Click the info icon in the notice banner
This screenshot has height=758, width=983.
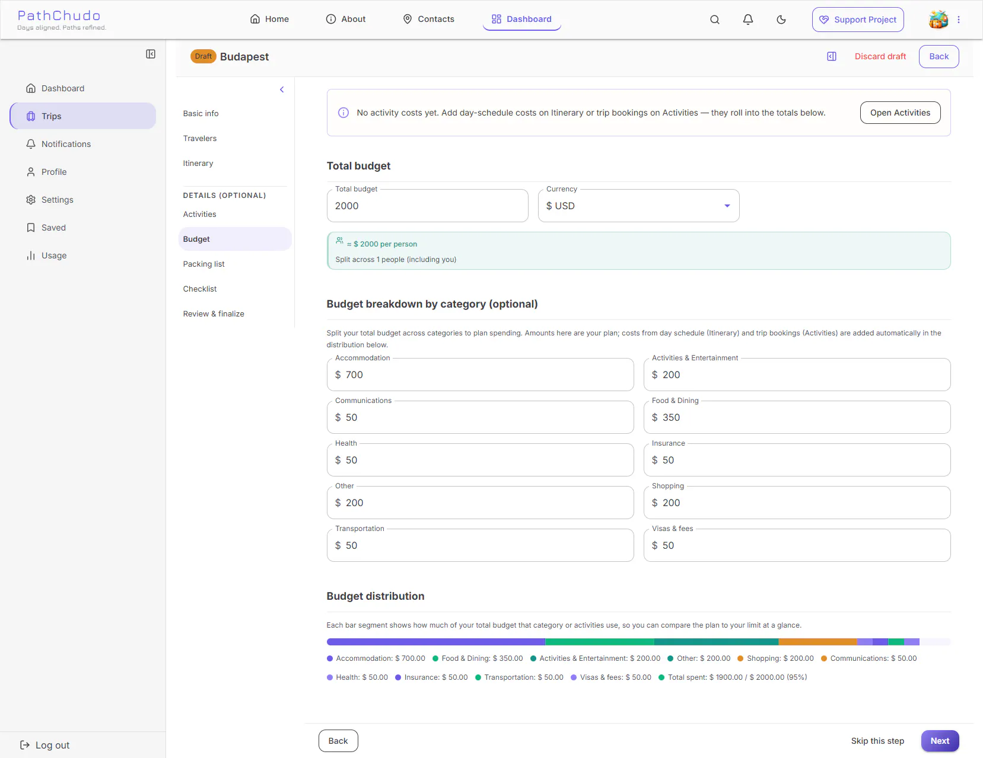pos(343,113)
